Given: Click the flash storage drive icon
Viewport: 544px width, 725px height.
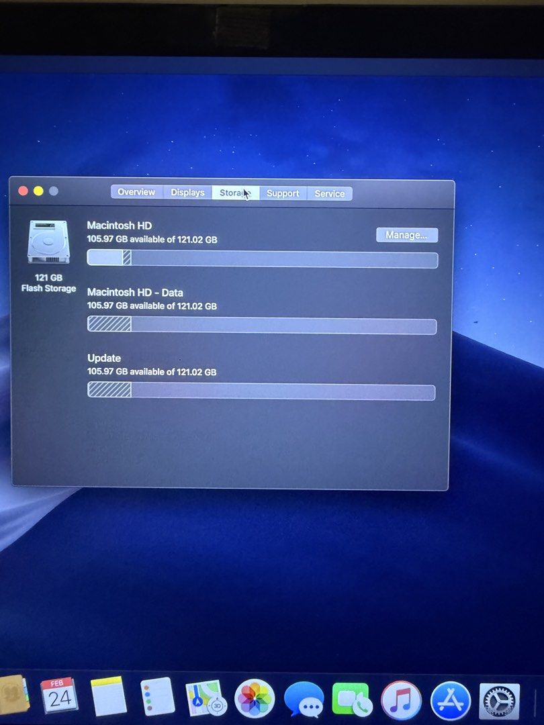Looking at the screenshot, I should point(48,242).
